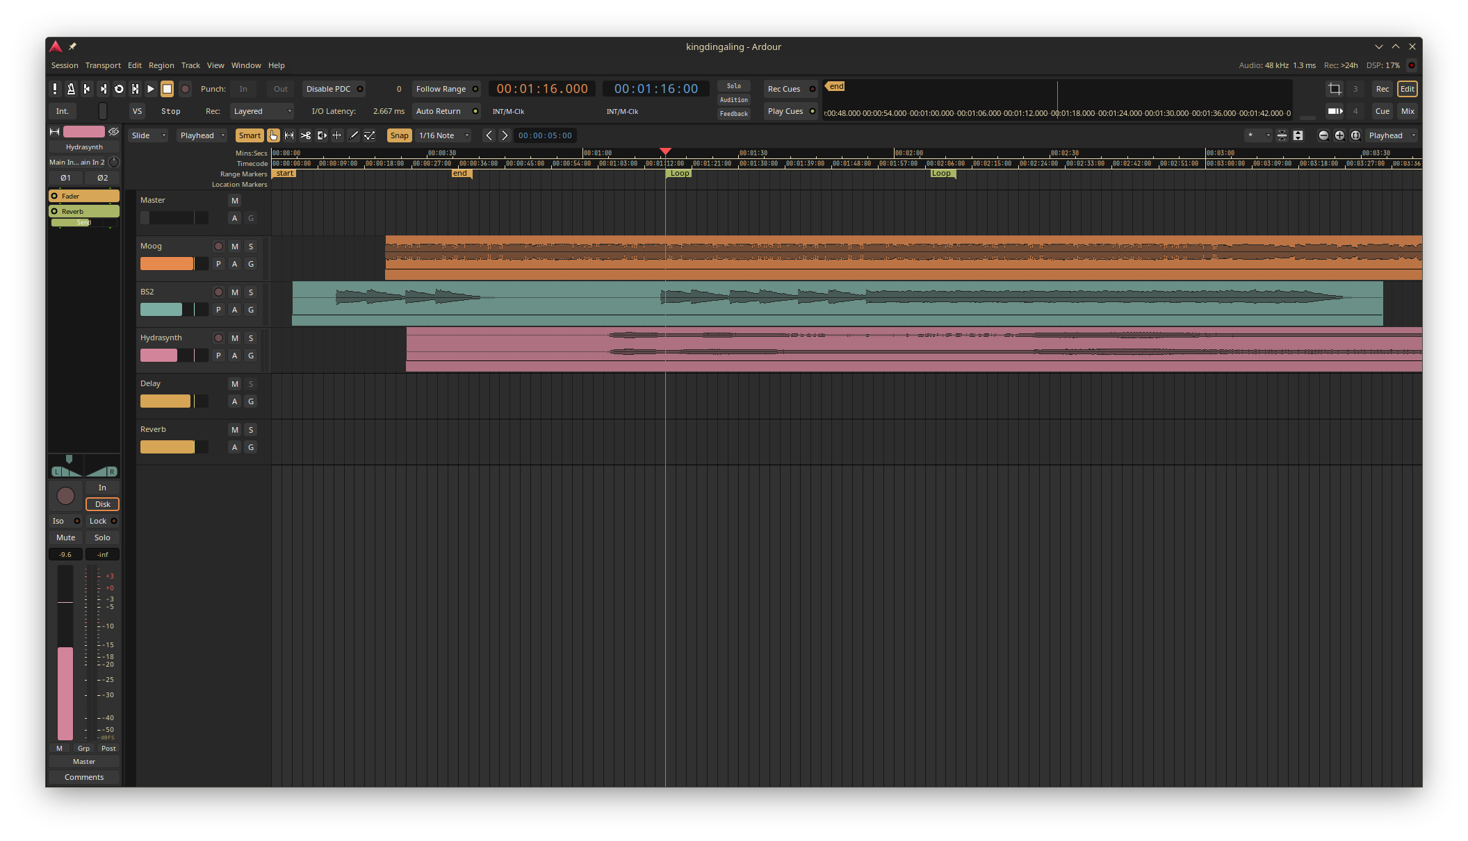Open the 1/16 Note grid dropdown

[x=443, y=135]
